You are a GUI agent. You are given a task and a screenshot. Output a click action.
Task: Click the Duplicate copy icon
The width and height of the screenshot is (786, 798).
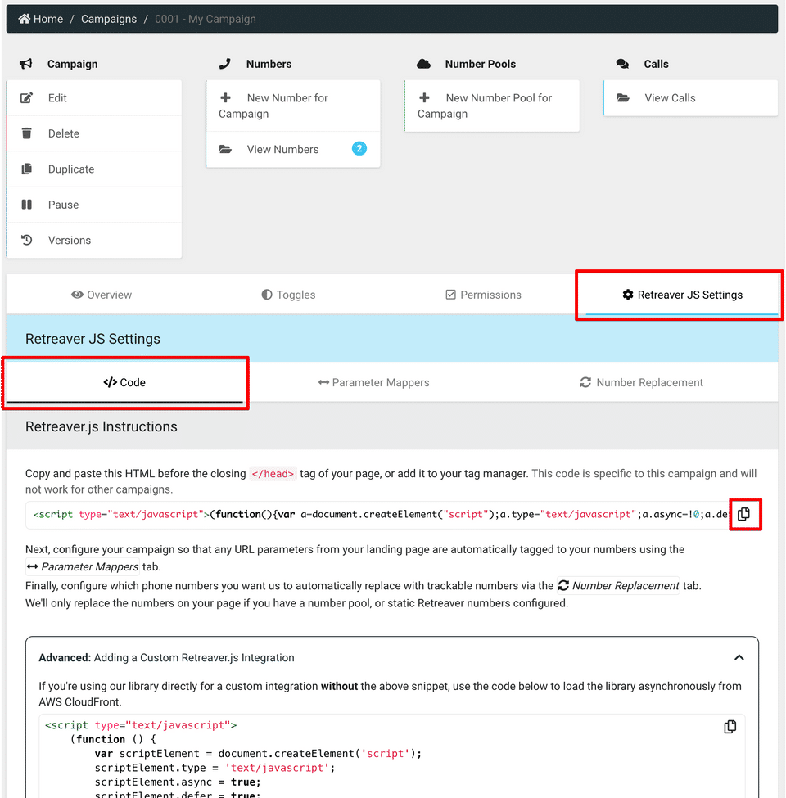(26, 169)
